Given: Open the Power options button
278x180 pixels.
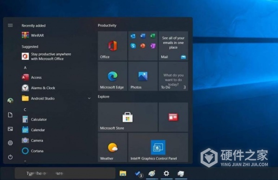Looking at the screenshot, I should pos(10,157).
